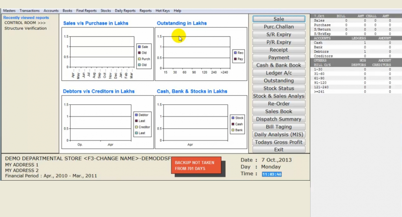Click the Creditor legend swatch
Viewport: 402px width, 217px height.
click(x=136, y=127)
